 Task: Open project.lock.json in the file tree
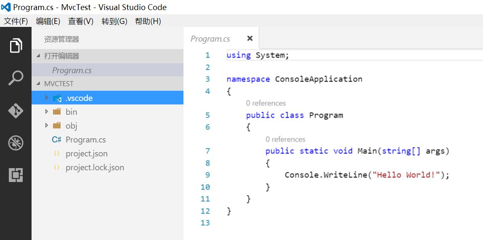[x=108, y=167]
